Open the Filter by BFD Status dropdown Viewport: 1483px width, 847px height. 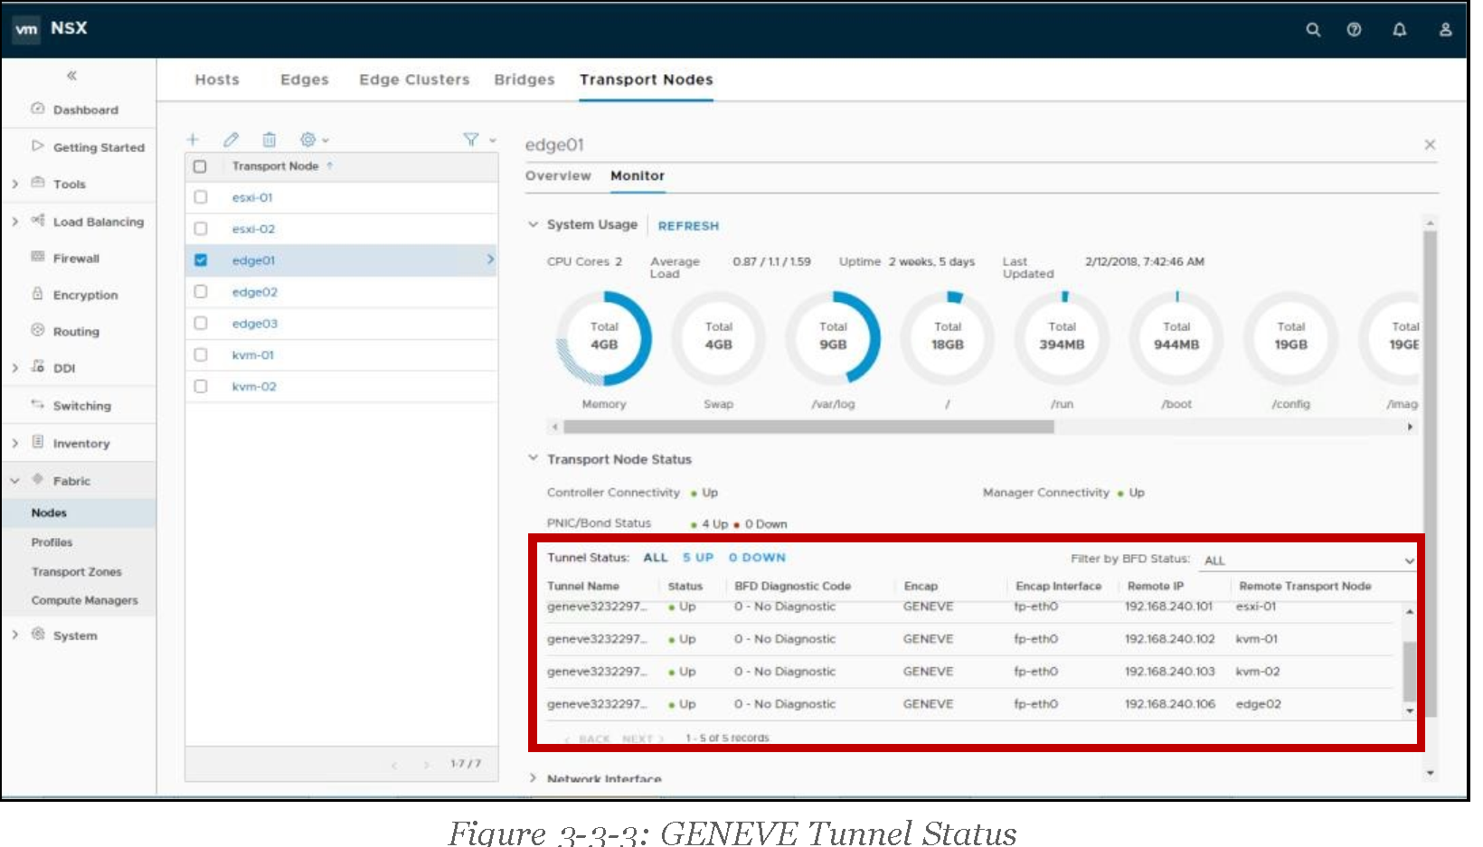1307,560
